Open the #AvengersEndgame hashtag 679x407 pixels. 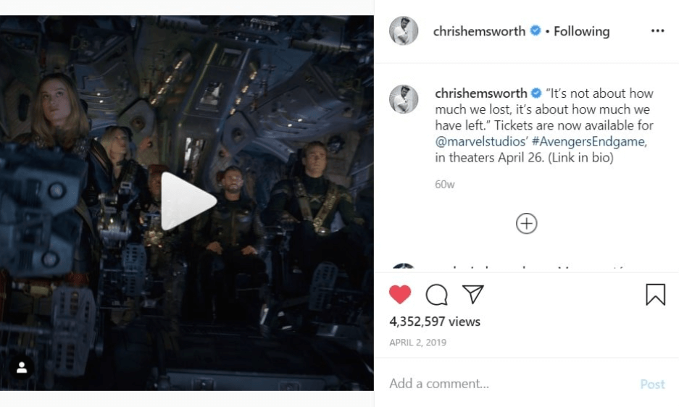tap(589, 142)
